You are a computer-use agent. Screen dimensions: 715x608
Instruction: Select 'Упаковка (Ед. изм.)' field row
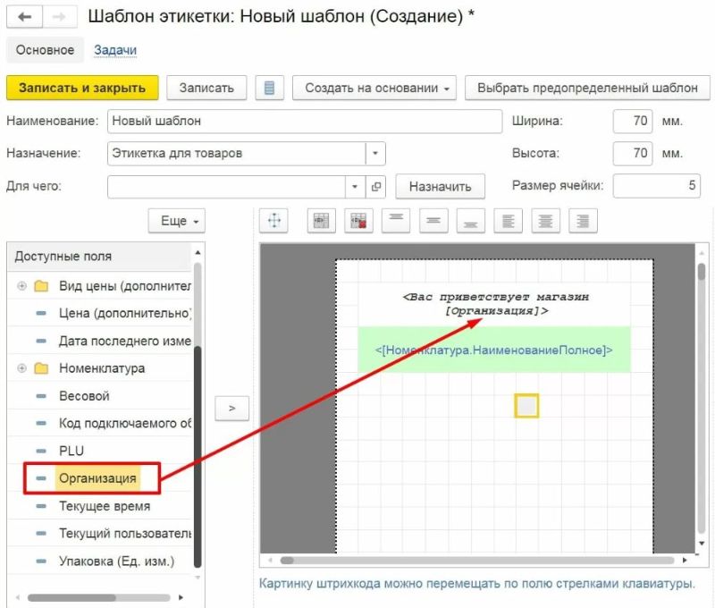(x=100, y=561)
